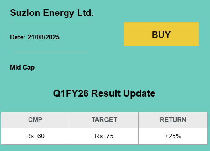Click the Rs. 60 cell

(35, 136)
